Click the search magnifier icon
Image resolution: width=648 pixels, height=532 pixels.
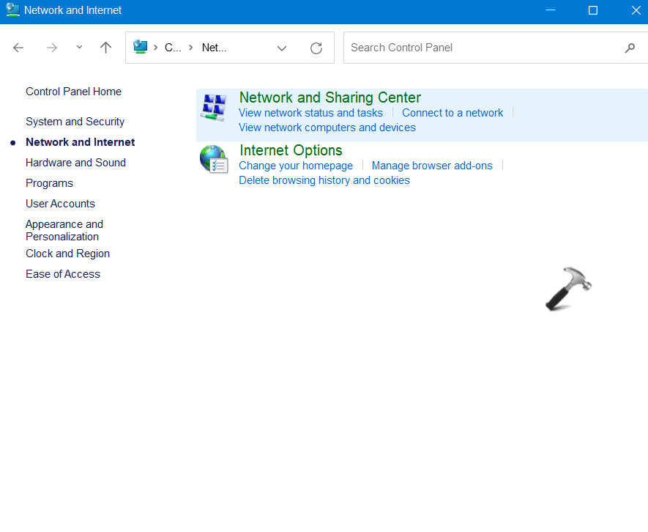(x=630, y=48)
